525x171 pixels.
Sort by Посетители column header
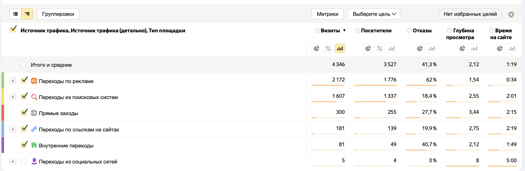point(376,31)
